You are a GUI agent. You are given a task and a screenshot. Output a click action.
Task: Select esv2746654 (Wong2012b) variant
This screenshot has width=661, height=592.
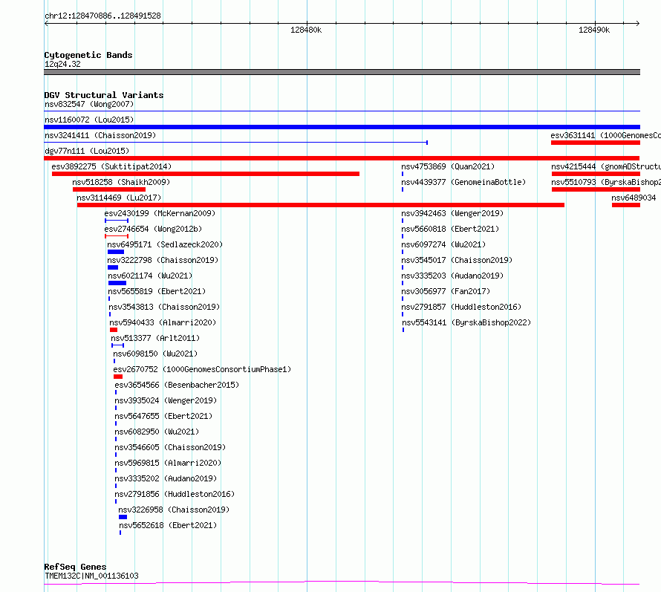(153, 229)
